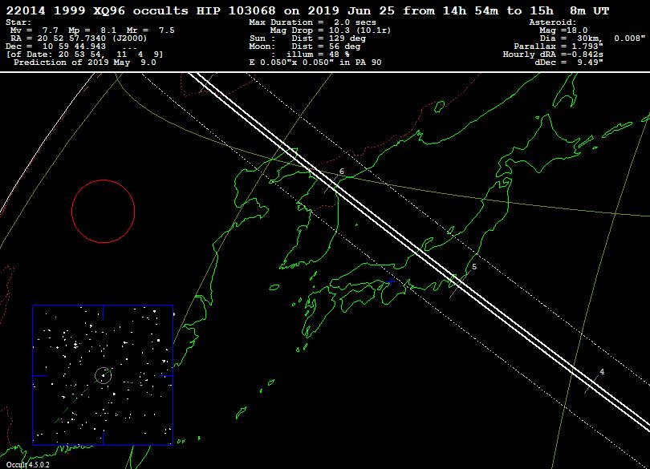Click the 'RA = 20 52 57.7340 (J2000)' line
Viewport: 650px width, 469px height.
click(79, 38)
